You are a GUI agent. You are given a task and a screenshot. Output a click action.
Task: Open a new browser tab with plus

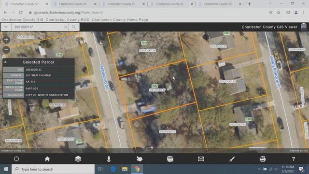click(249, 4)
